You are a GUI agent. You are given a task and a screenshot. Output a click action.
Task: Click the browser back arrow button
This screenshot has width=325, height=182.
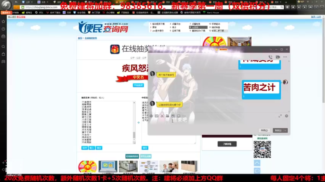[16, 2]
